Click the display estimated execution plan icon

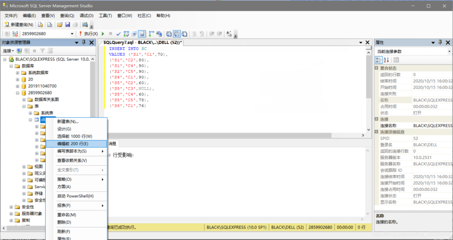126,34
